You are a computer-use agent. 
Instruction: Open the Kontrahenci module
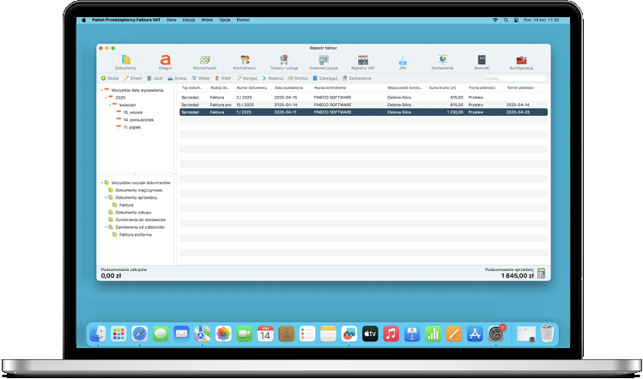(245, 63)
